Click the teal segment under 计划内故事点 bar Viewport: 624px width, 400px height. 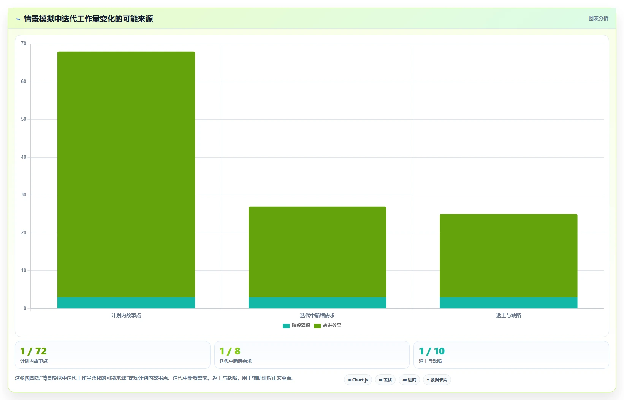click(126, 303)
